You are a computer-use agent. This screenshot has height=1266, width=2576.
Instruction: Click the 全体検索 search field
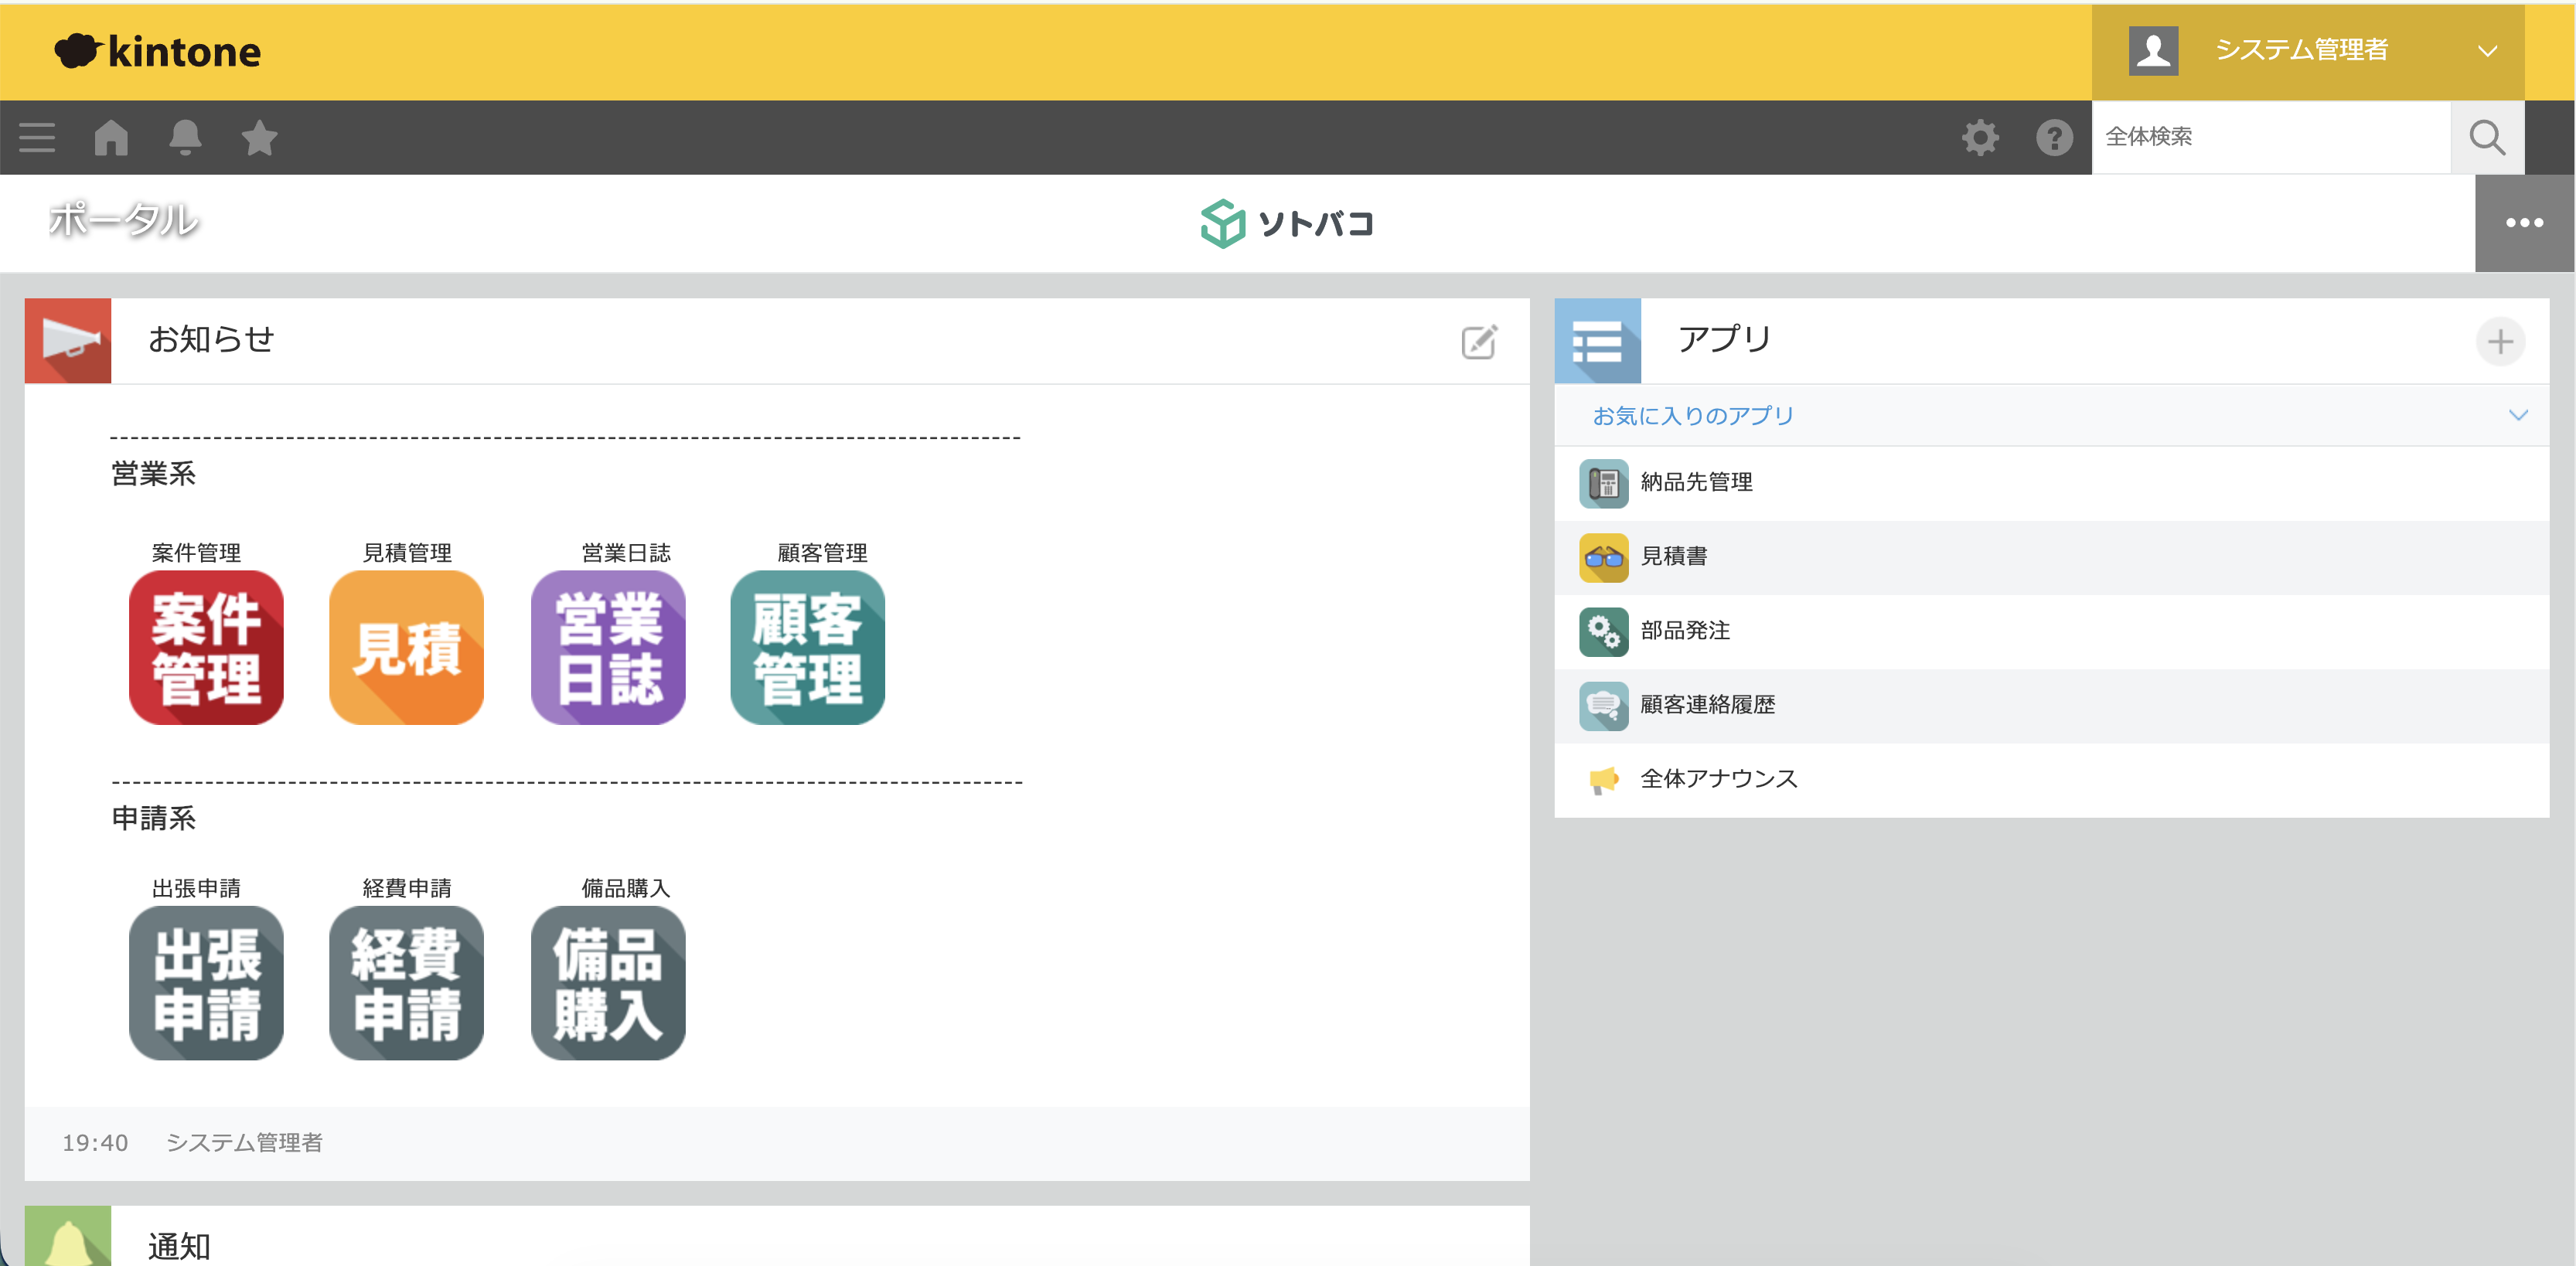coord(2270,137)
